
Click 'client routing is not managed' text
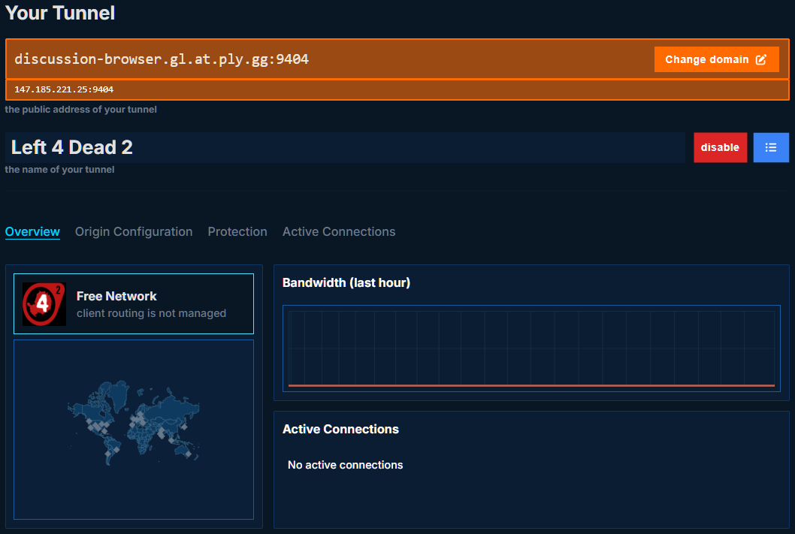[151, 313]
